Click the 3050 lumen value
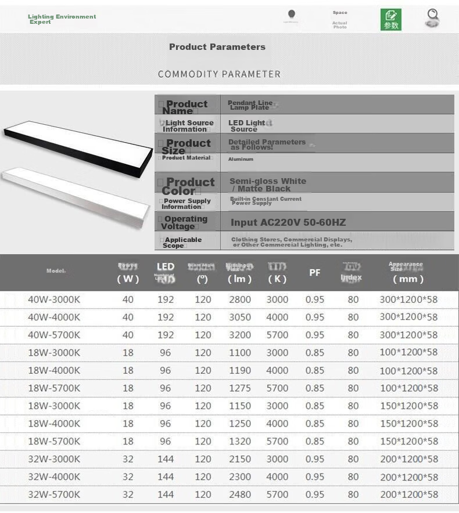 point(240,317)
